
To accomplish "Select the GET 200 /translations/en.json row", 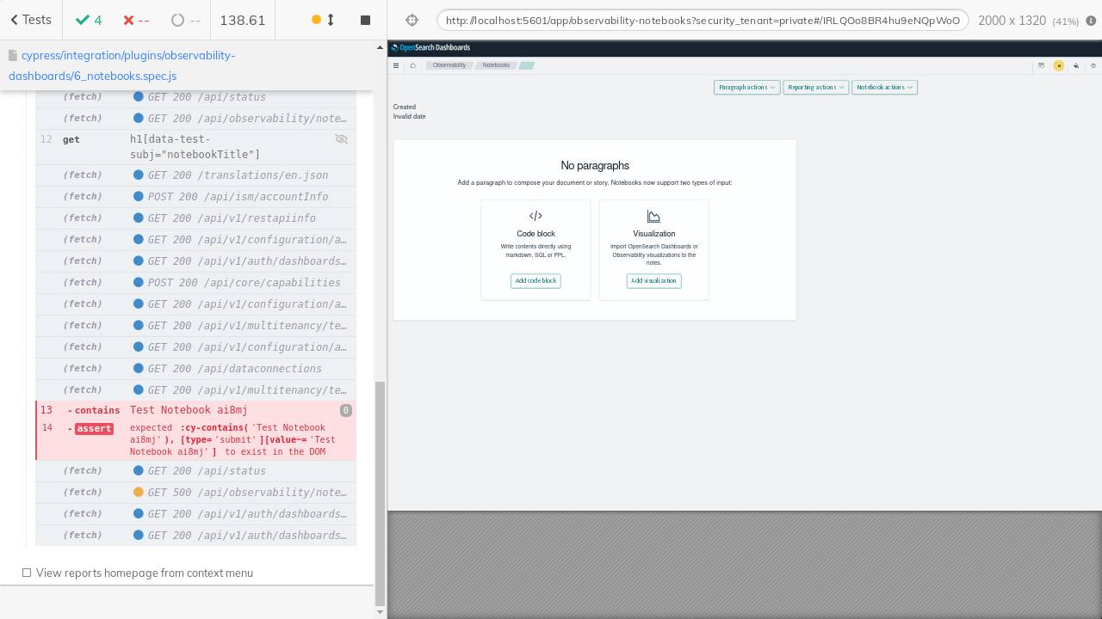I will (x=195, y=175).
